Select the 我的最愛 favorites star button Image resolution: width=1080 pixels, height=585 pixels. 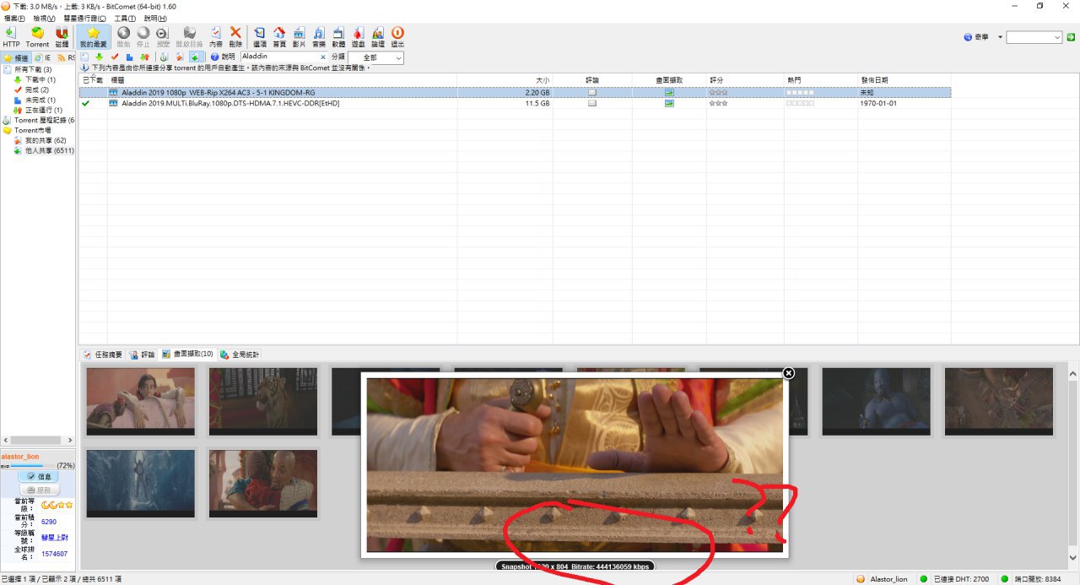click(x=93, y=36)
